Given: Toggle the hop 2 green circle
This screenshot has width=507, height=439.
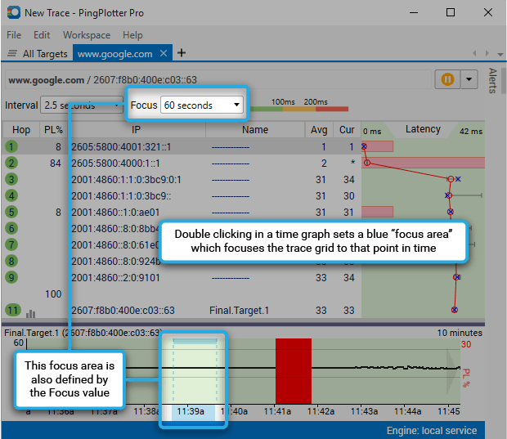Looking at the screenshot, I should click(x=11, y=163).
